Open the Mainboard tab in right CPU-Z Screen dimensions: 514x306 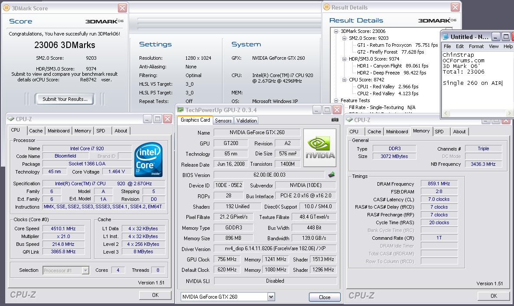[x=397, y=132]
